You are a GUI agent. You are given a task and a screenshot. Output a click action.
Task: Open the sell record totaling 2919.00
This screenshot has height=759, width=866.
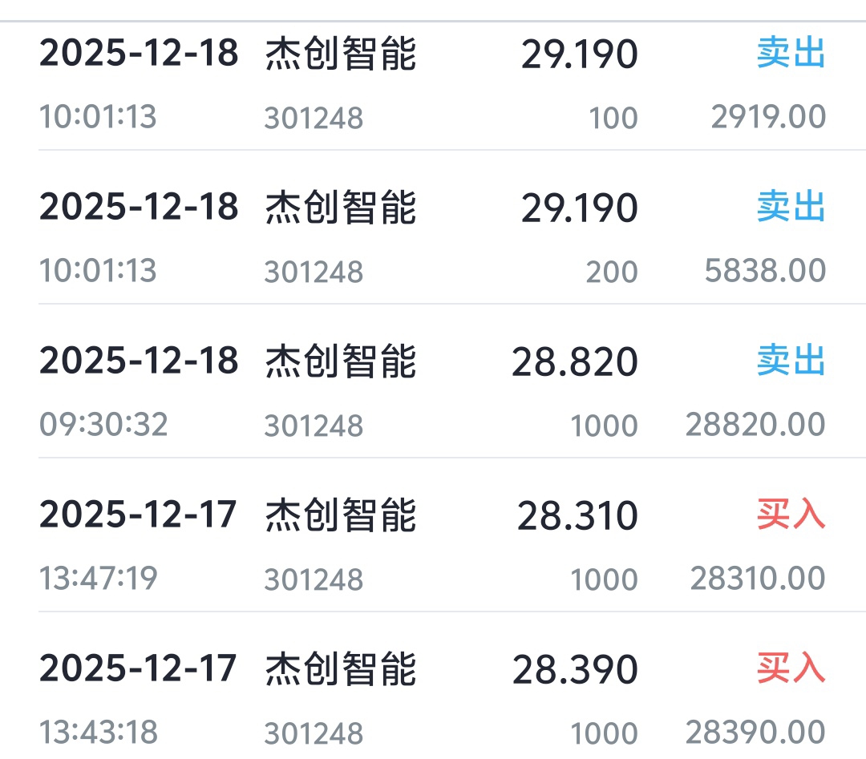(x=433, y=84)
